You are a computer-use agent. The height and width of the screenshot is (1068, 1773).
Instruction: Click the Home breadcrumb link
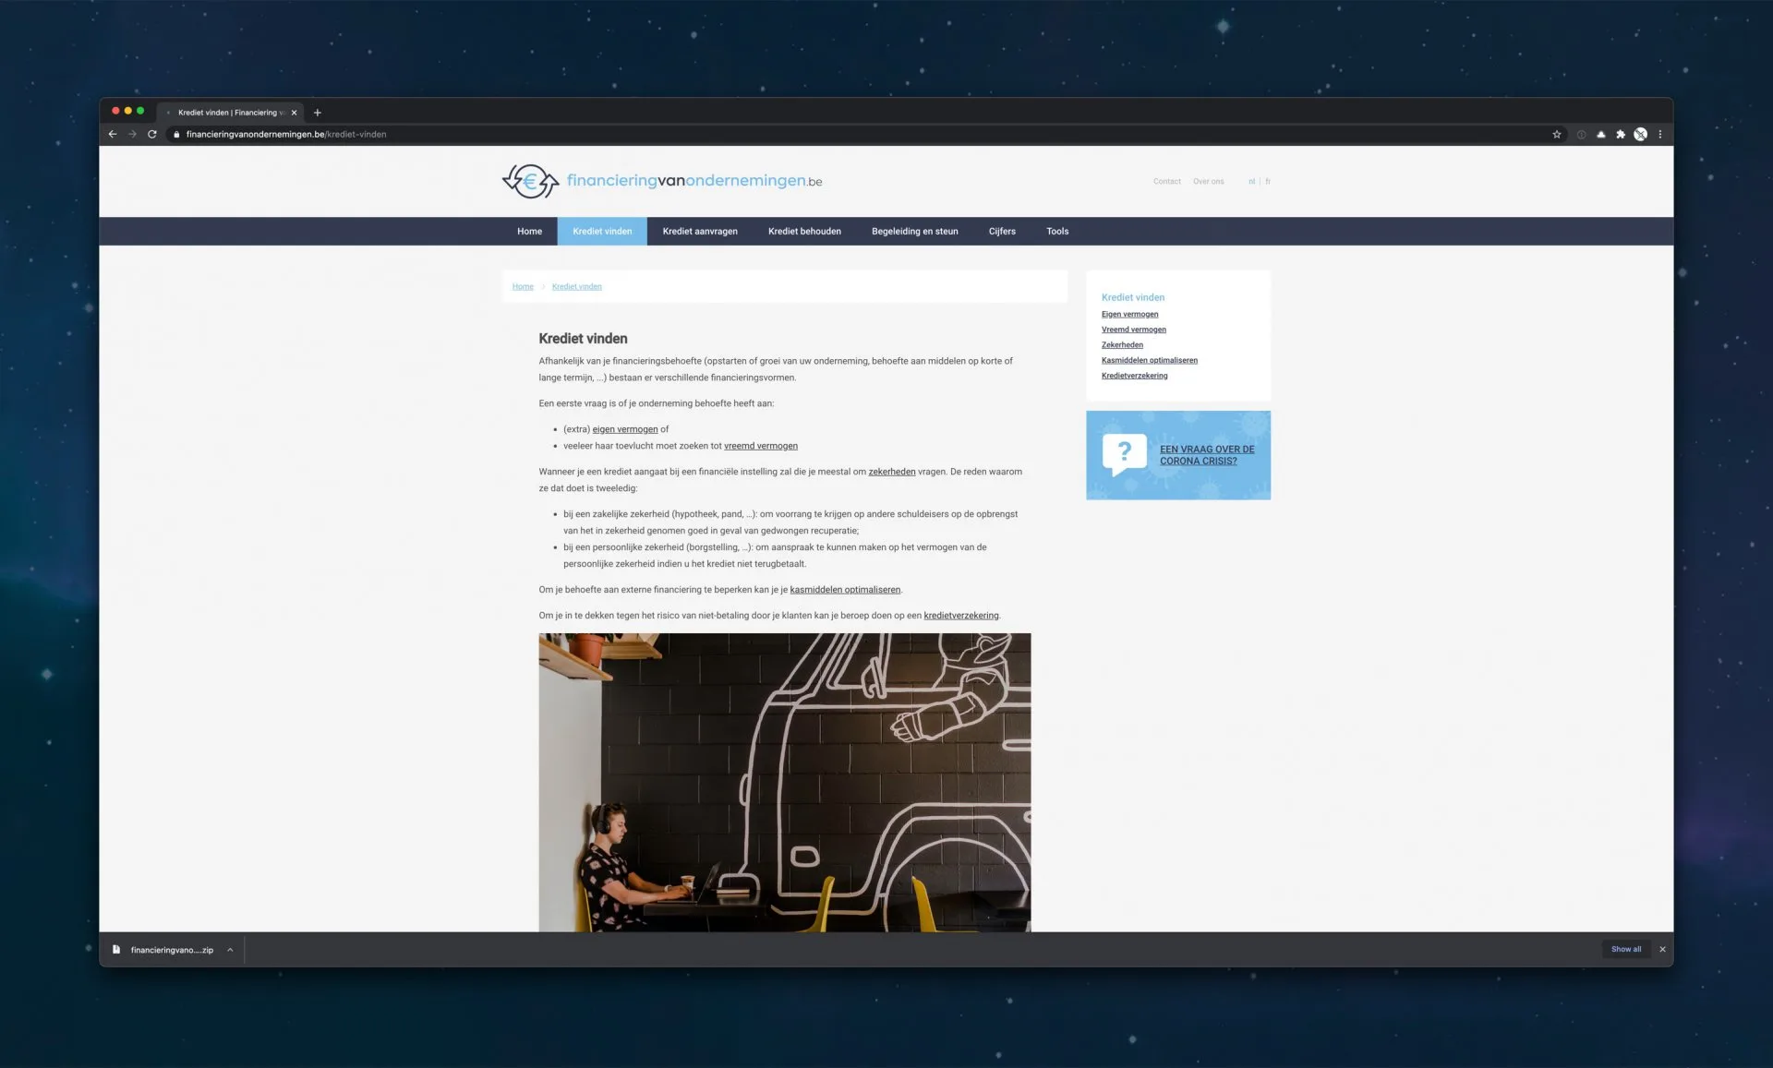(523, 287)
